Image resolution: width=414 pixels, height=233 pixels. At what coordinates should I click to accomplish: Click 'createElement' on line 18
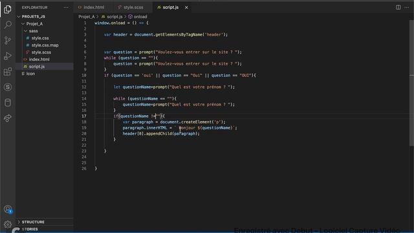[x=196, y=122]
